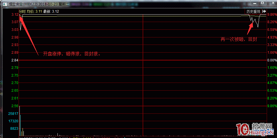277x138 pixels.
Task: Click the 3.03 price axis label
Action: [x=15, y=30]
